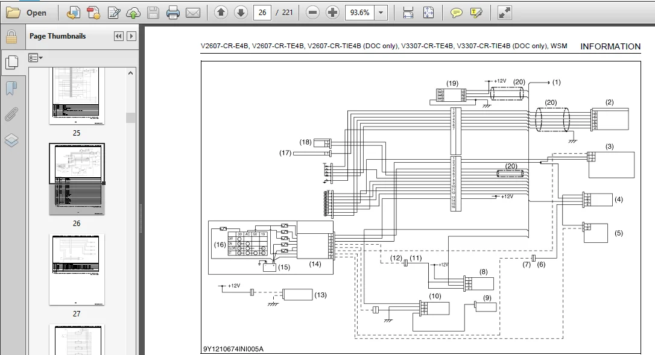Open the Attachments paperclip panel

click(11, 114)
